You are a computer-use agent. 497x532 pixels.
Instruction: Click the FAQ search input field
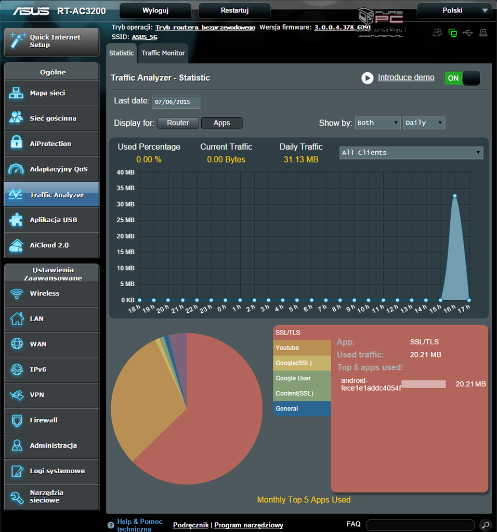(420, 525)
